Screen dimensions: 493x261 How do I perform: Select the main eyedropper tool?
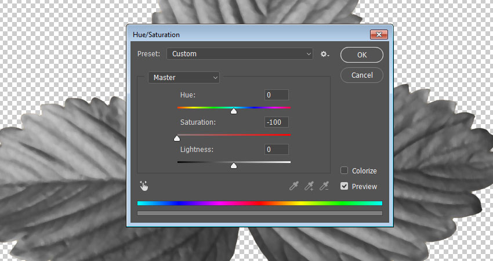click(x=293, y=186)
